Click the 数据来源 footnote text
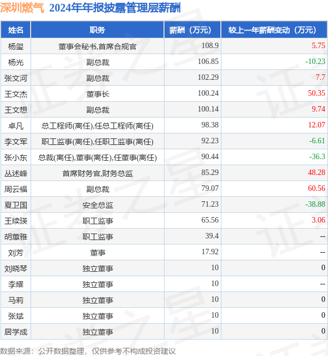The width and height of the screenshot is (328, 356). pos(88,351)
